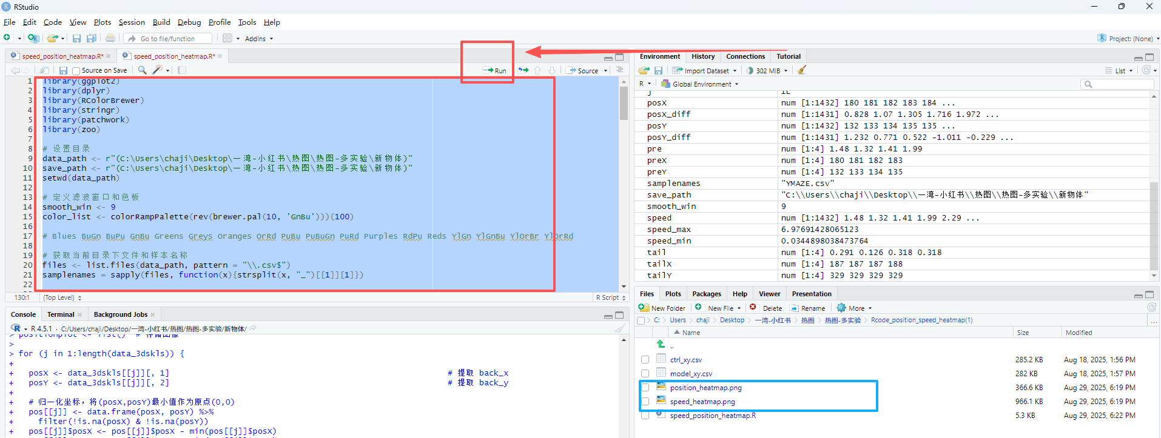This screenshot has width=1161, height=438.
Task: Click the Delete icon in the Files pane
Action: click(766, 308)
